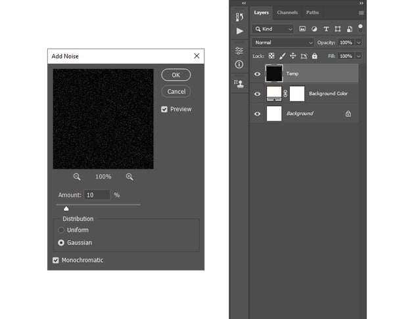Lock artboard nesting icon
This screenshot has width=414, height=319.
[x=304, y=56]
